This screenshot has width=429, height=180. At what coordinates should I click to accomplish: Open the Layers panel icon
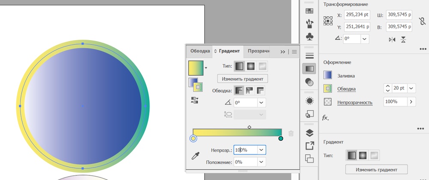pyautogui.click(x=309, y=133)
